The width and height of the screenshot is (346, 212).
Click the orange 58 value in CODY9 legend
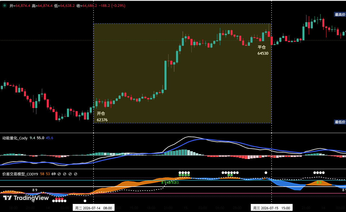(42, 174)
